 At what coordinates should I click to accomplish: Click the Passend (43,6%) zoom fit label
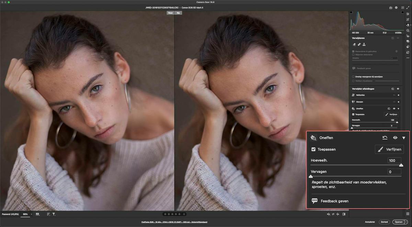(10, 214)
